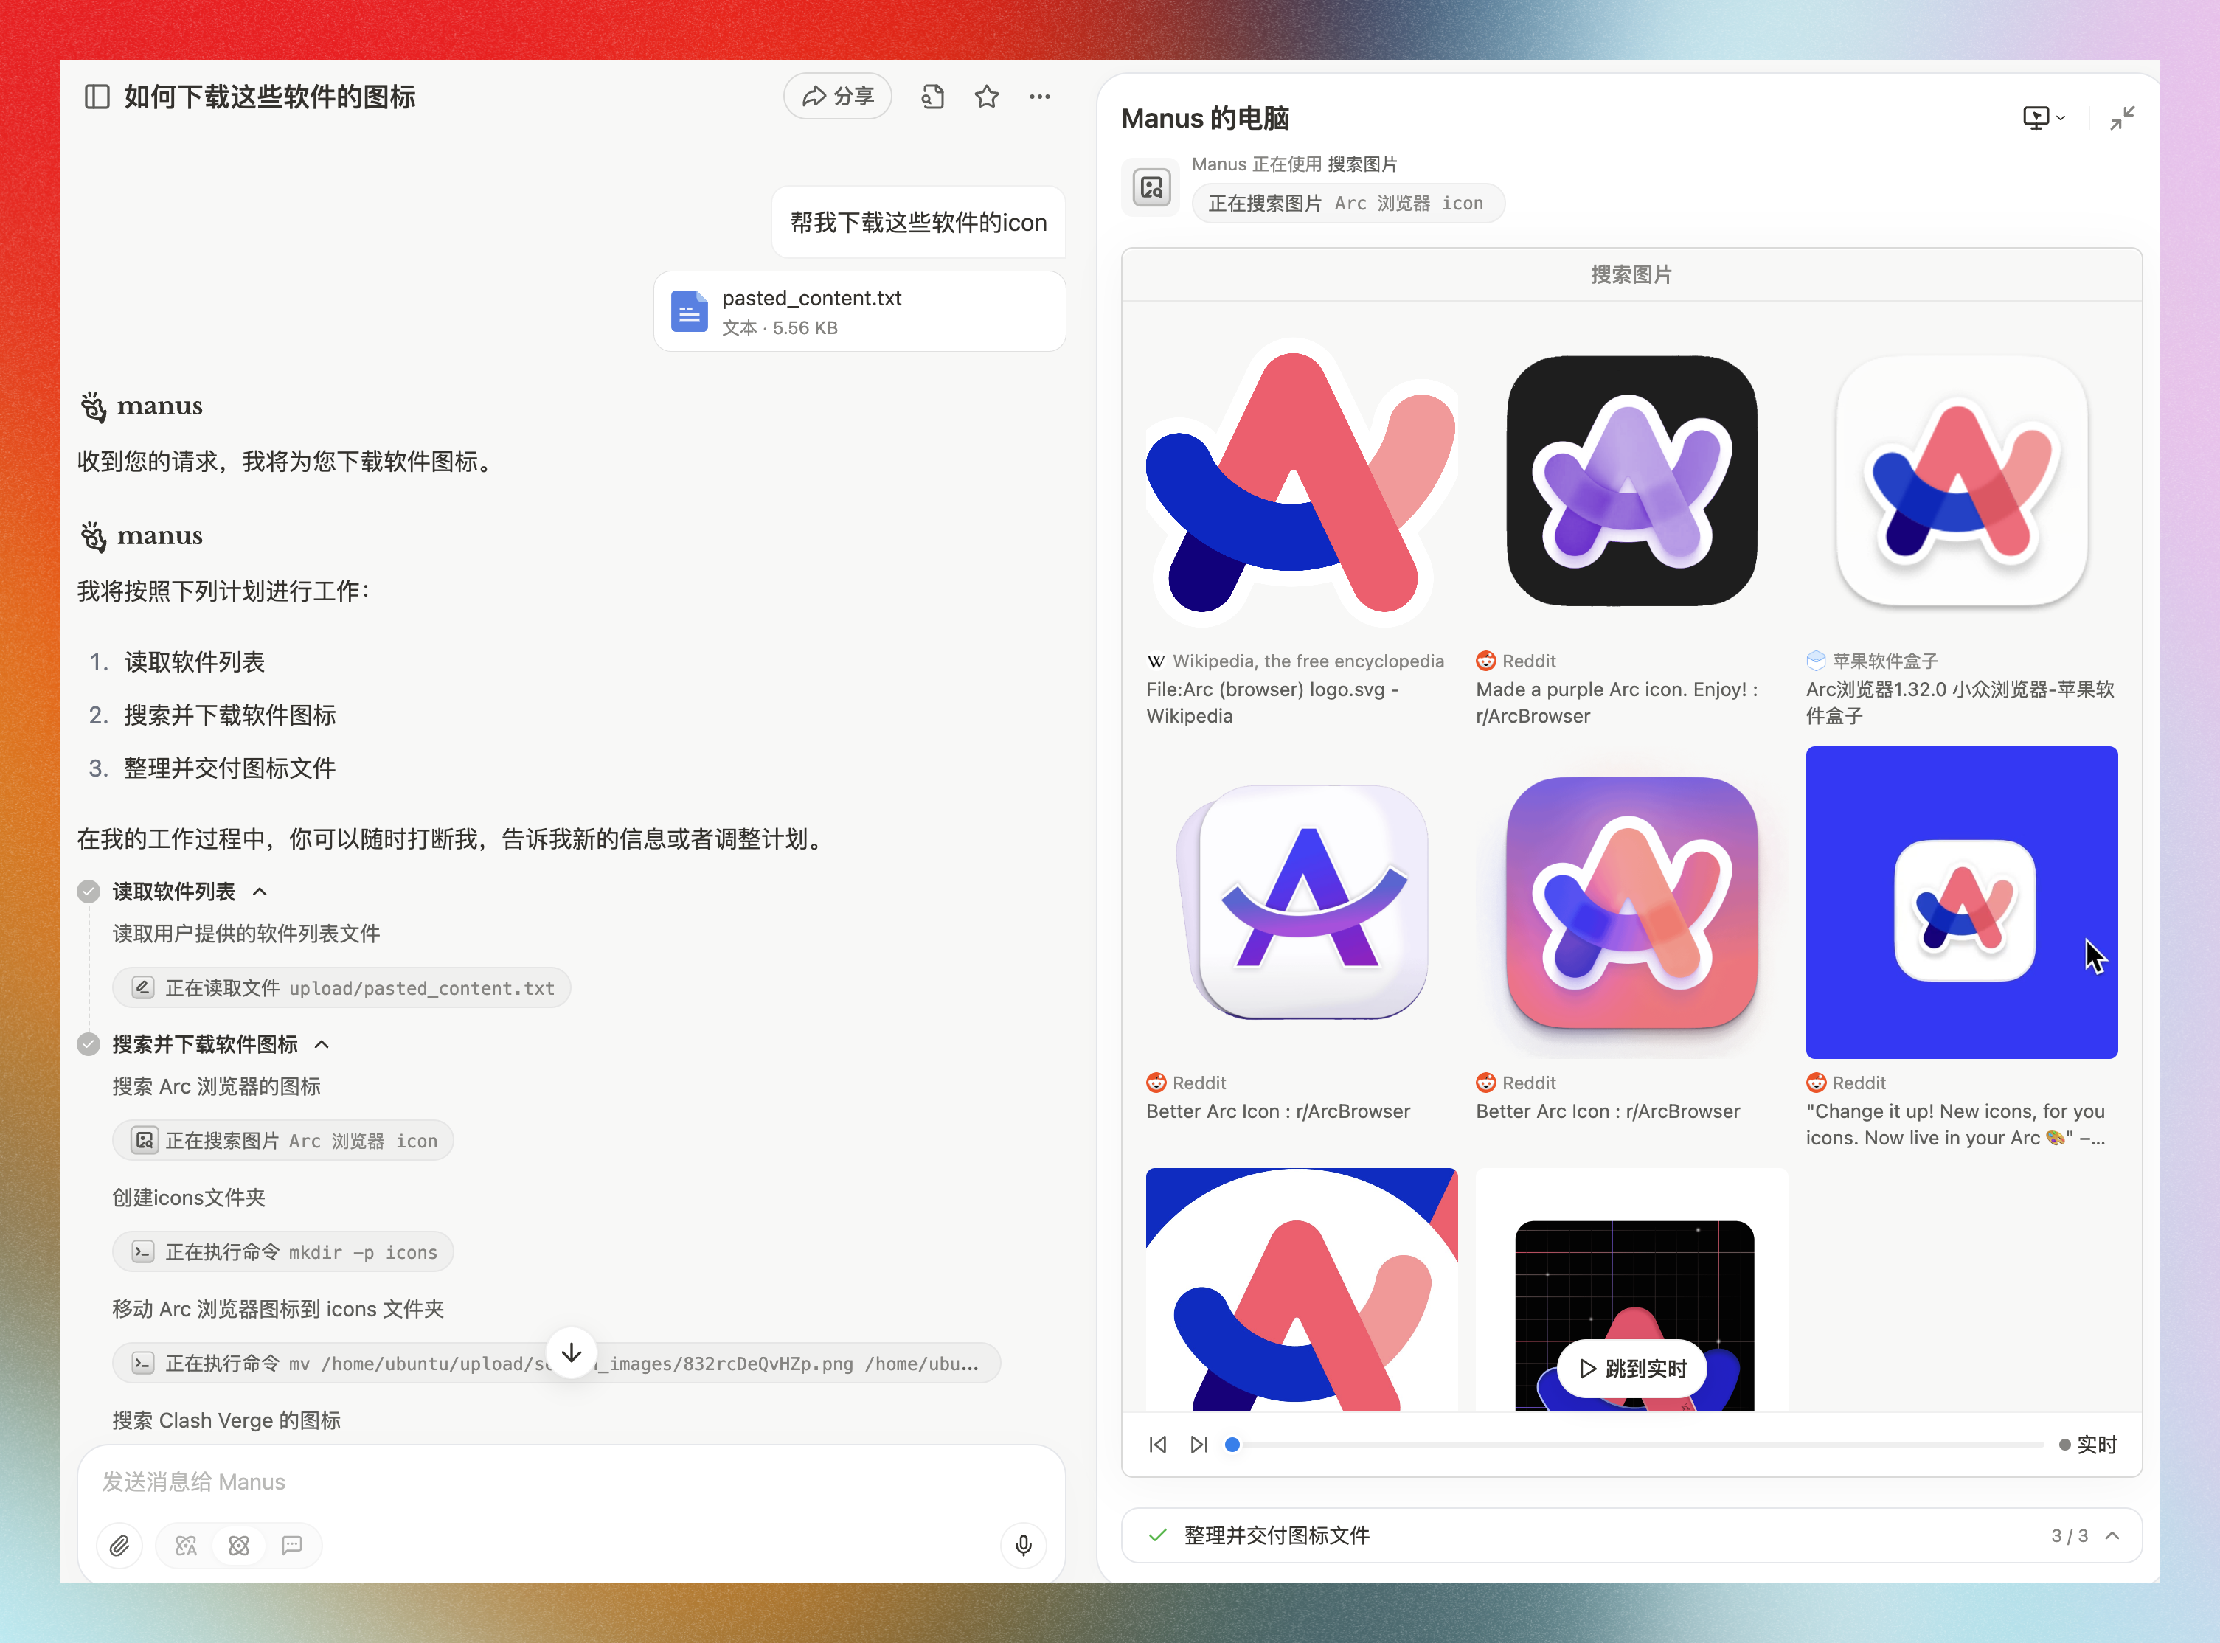Click the Reddit icon above "Change it up!"
The height and width of the screenshot is (1643, 2220).
1816,1083
